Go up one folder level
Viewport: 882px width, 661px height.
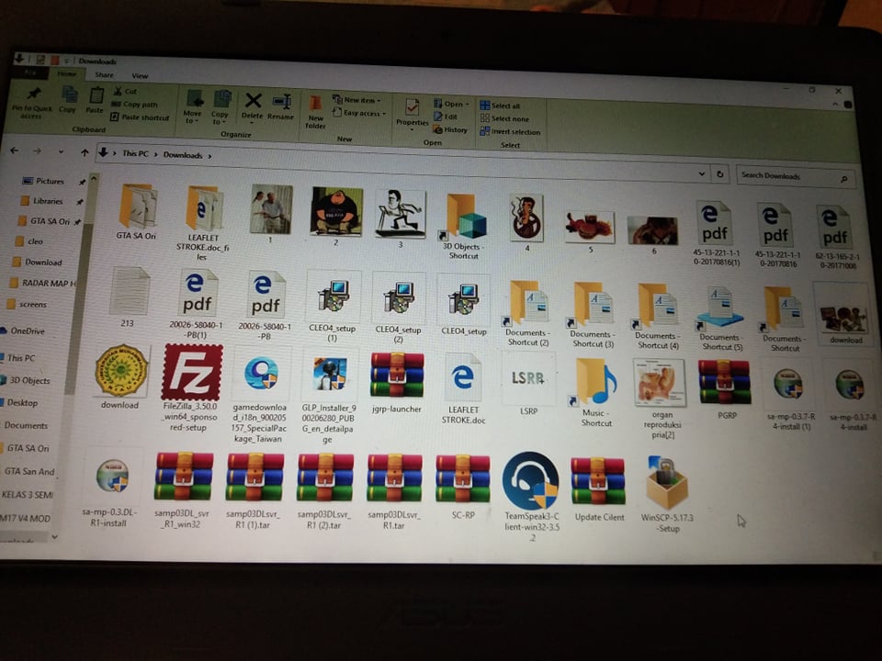[85, 152]
